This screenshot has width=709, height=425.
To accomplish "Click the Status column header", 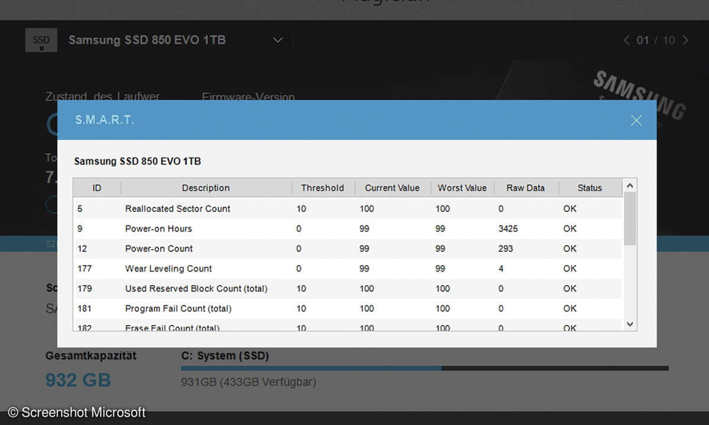I will [590, 188].
